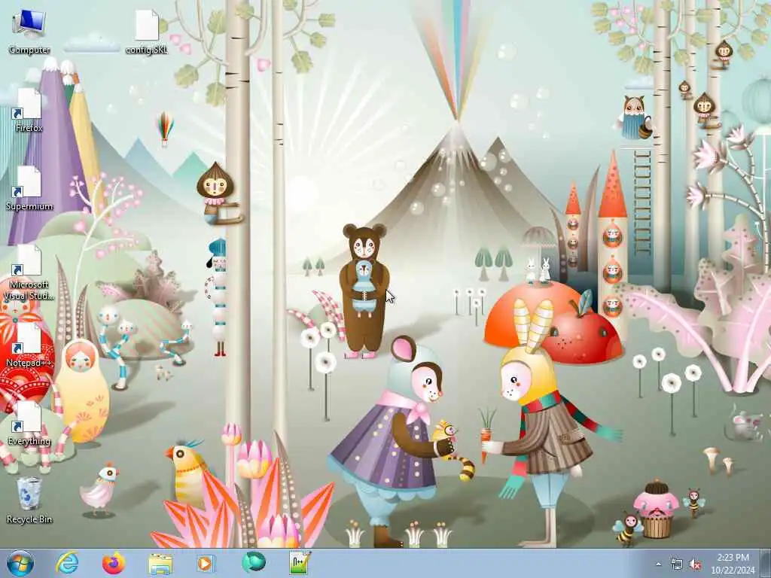This screenshot has width=771, height=578.
Task: Click the muted volume tray icon
Action: (x=695, y=564)
